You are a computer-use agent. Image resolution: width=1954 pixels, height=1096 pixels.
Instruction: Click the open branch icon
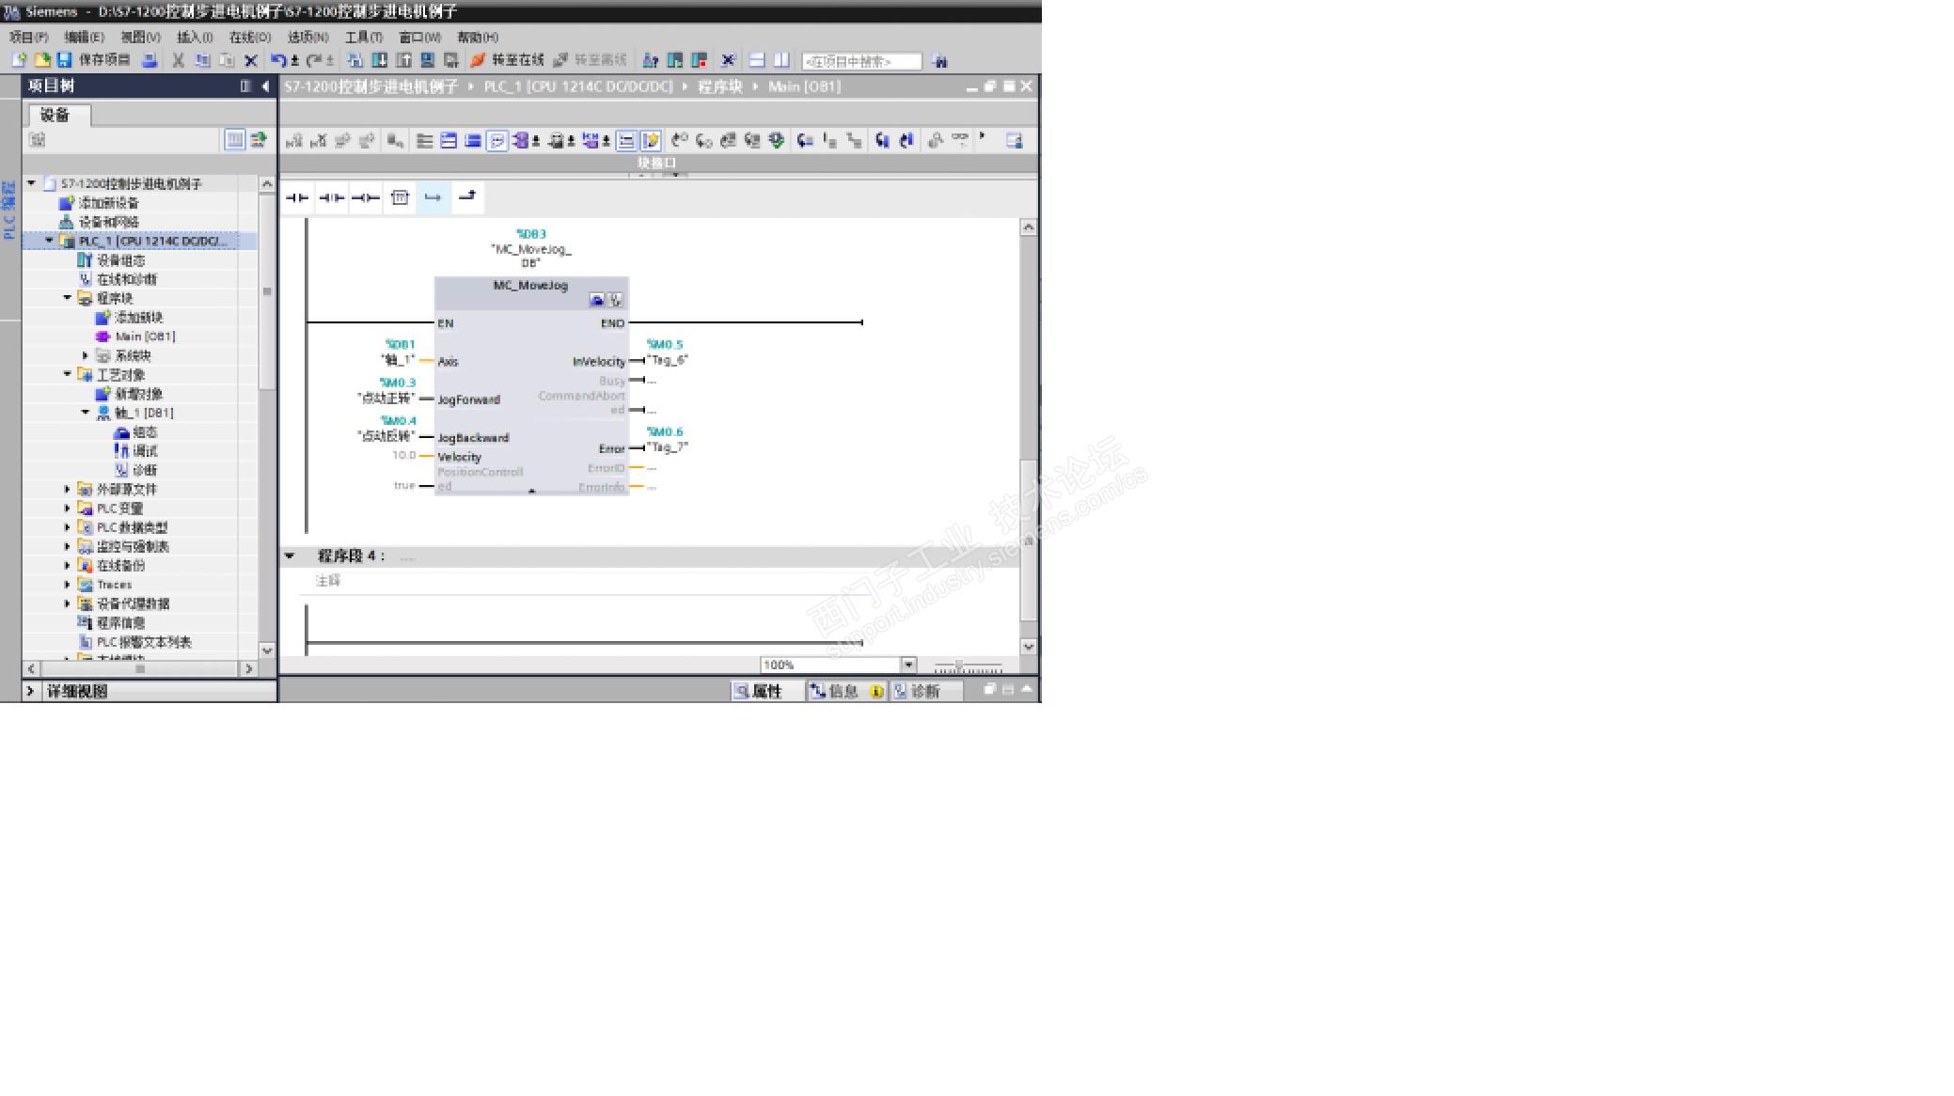click(x=433, y=197)
